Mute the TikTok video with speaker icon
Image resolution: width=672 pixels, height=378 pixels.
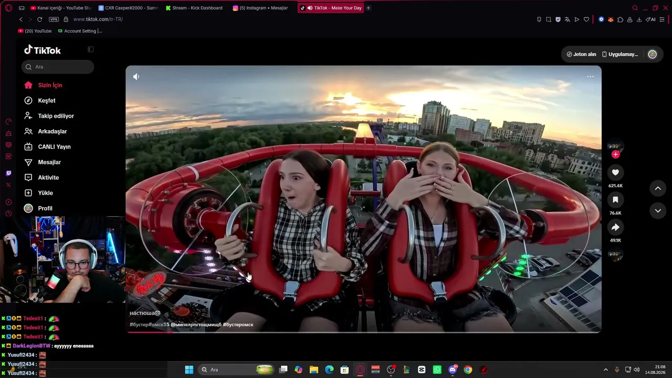click(x=136, y=77)
